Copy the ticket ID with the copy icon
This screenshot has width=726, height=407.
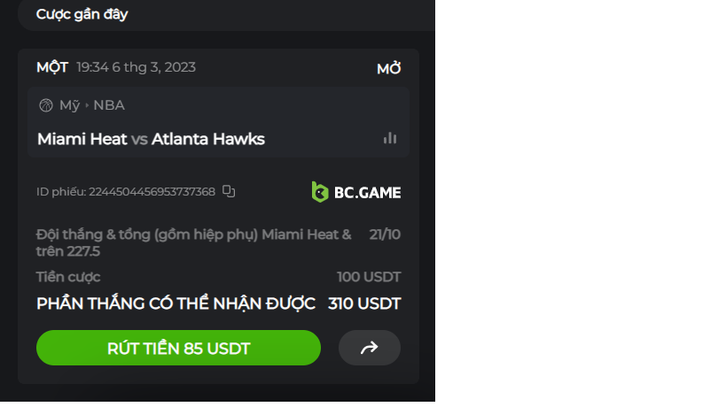[229, 191]
